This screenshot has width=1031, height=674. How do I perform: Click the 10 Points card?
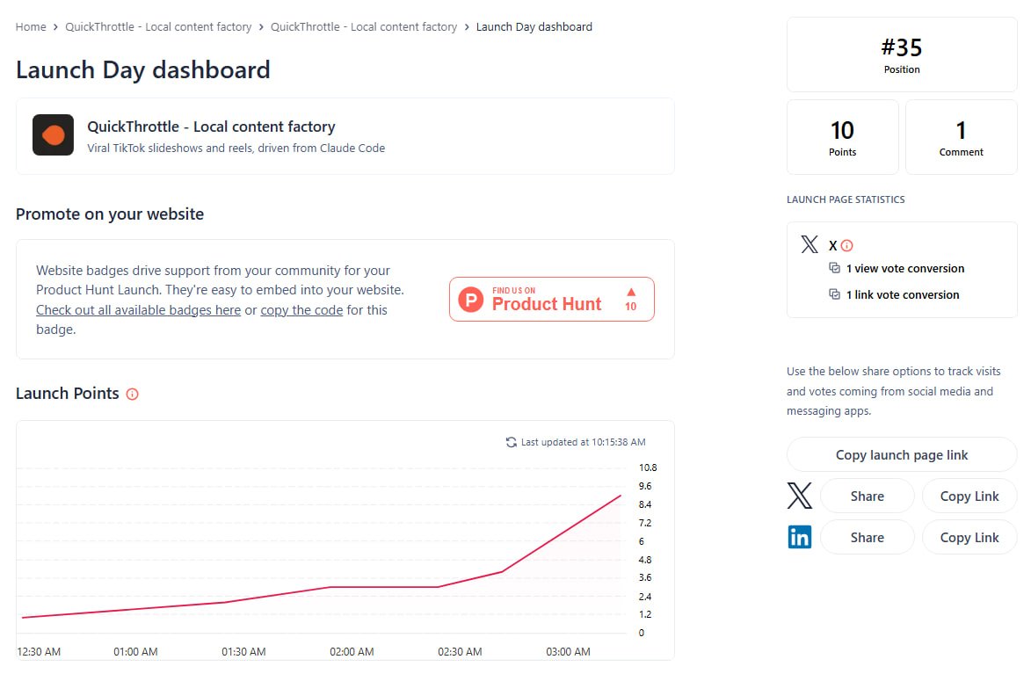(842, 137)
